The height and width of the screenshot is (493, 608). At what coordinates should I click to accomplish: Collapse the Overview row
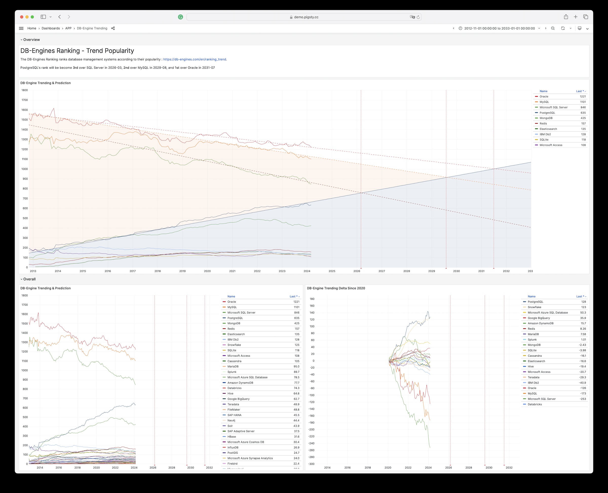31,40
